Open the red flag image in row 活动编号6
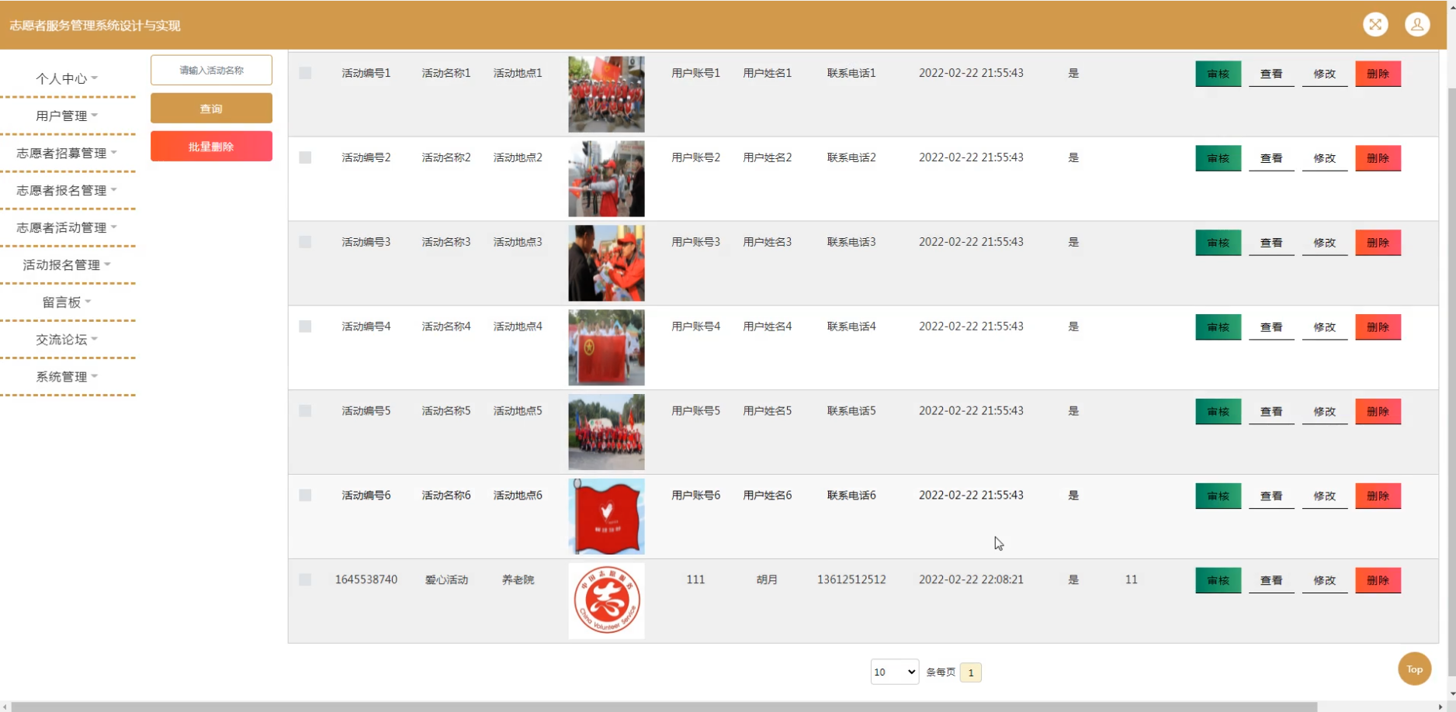Viewport: 1456px width, 712px height. [606, 517]
